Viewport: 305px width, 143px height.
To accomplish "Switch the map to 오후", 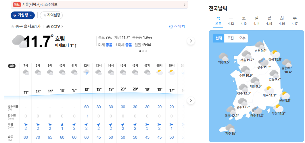I will (242, 38).
